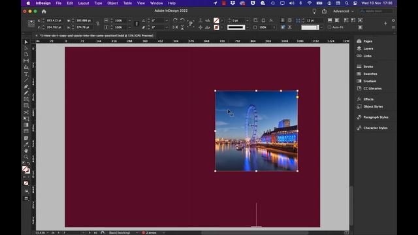Open the stroke type dropdown
Viewport: 418px width, 235px height.
[x=248, y=27]
